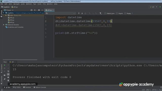Select Scratches and Consoles item

[x=14, y=27]
